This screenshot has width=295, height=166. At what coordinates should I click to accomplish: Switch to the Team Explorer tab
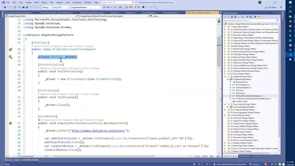coord(245,156)
